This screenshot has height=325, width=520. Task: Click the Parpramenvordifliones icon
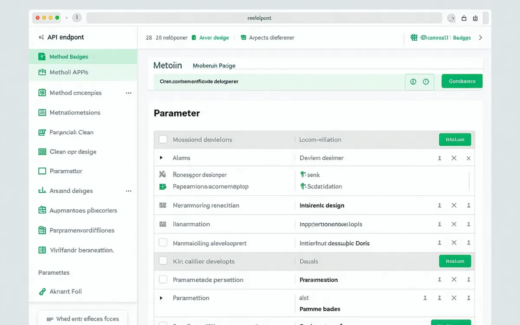(x=42, y=230)
